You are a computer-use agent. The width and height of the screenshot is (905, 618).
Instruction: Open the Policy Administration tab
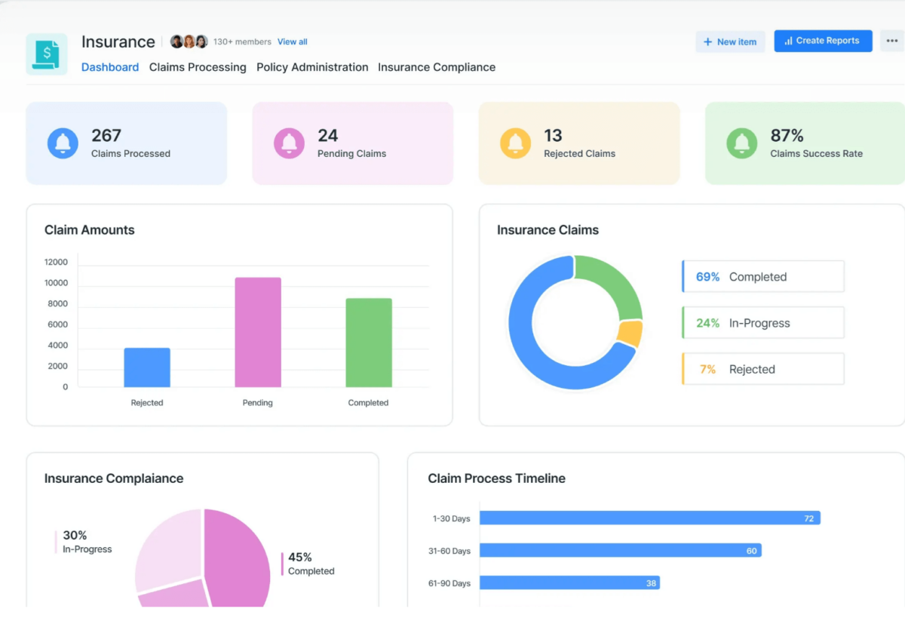tap(312, 67)
